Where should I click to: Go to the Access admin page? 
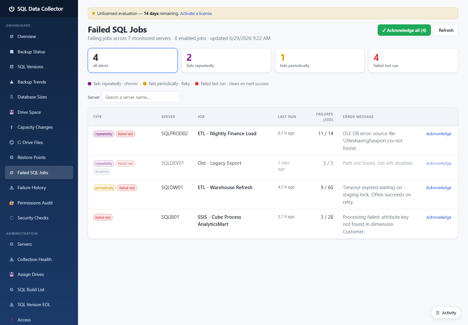tap(39, 320)
